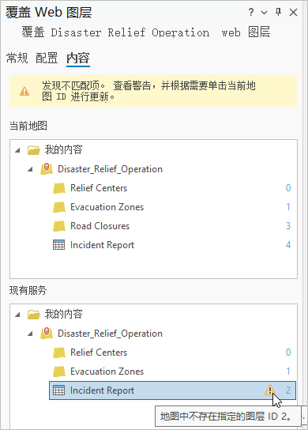Collapse Disaster_Relief_Operation in the 现有服务 tree
This screenshot has height=430, width=308.
pos(30,334)
